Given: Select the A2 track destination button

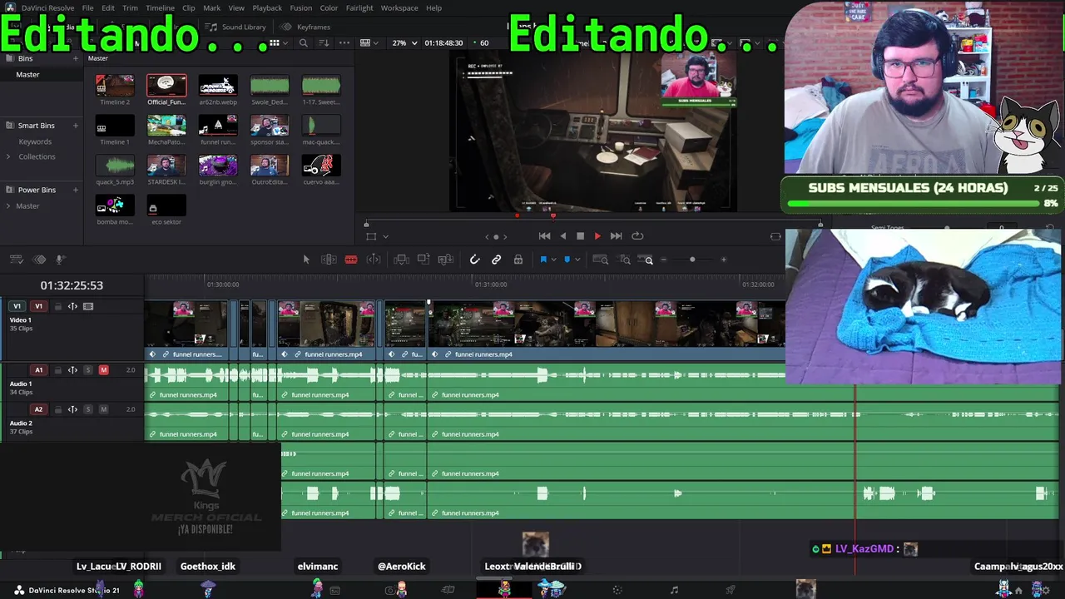Looking at the screenshot, I should pos(38,409).
